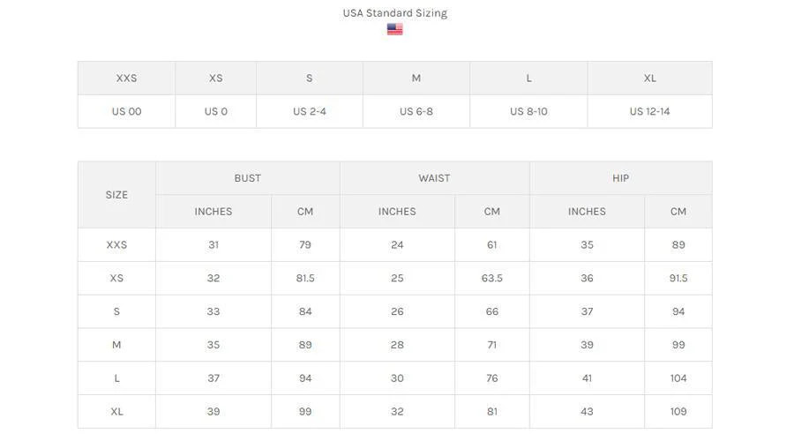
Task: Click the WAIST column header
Action: tap(434, 178)
